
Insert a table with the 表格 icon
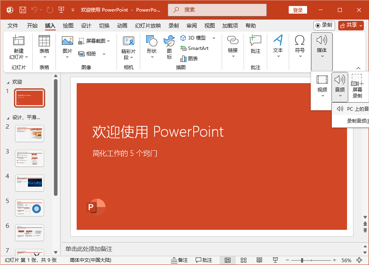point(44,45)
